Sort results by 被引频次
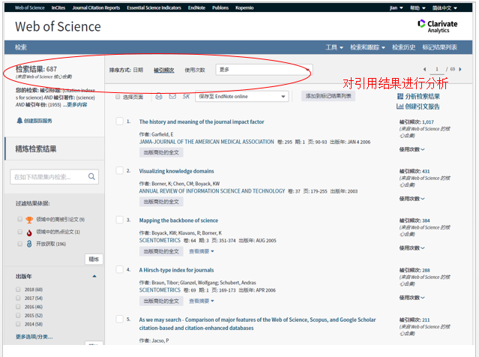This screenshot has height=357, width=479. tap(164, 70)
